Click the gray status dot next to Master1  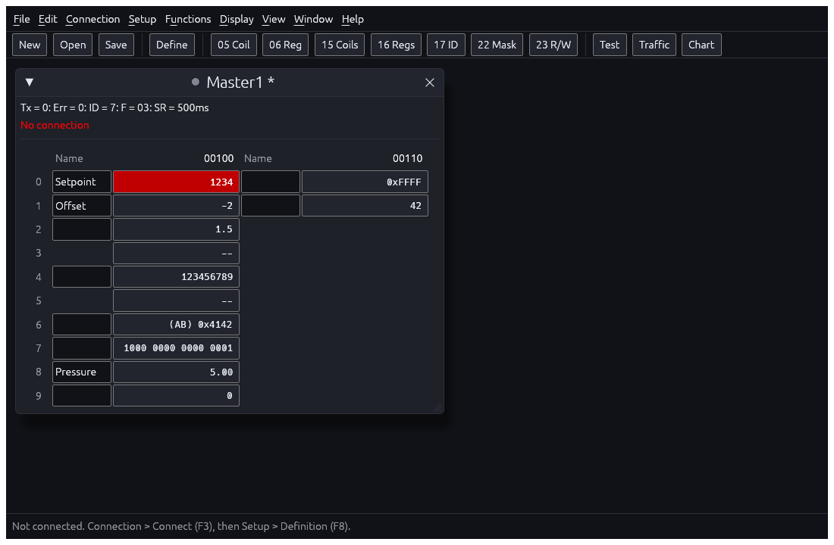tap(195, 82)
